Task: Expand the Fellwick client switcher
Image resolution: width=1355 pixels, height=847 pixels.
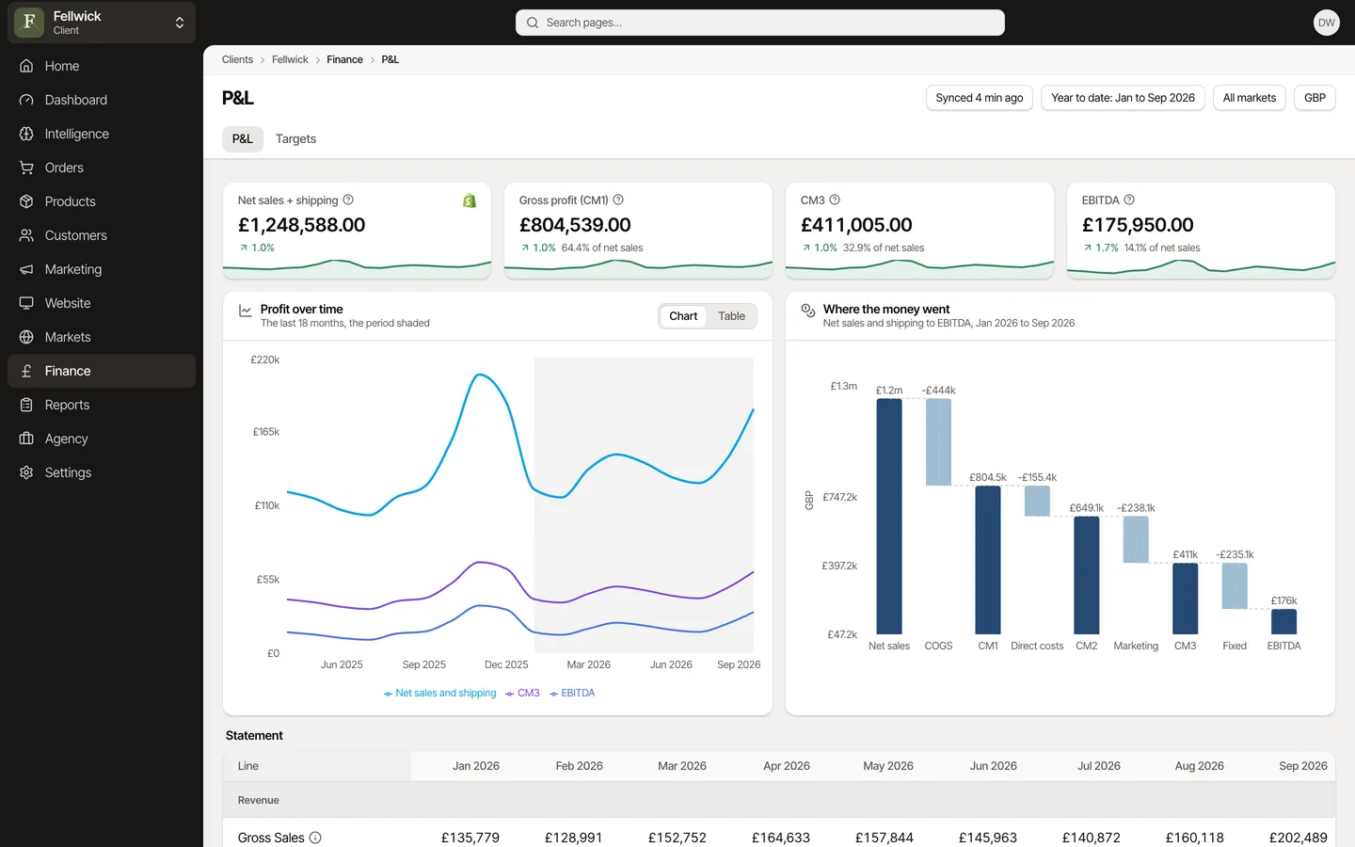Action: click(102, 23)
